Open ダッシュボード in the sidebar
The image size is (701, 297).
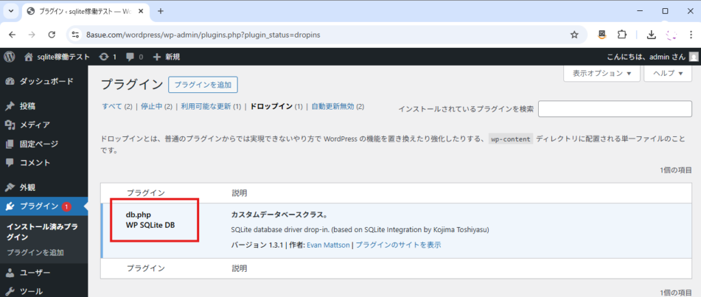click(44, 81)
